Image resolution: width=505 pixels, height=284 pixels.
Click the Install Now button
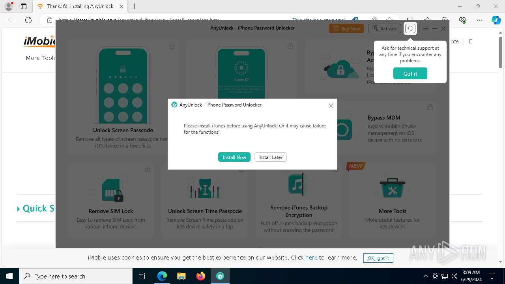[x=234, y=157]
